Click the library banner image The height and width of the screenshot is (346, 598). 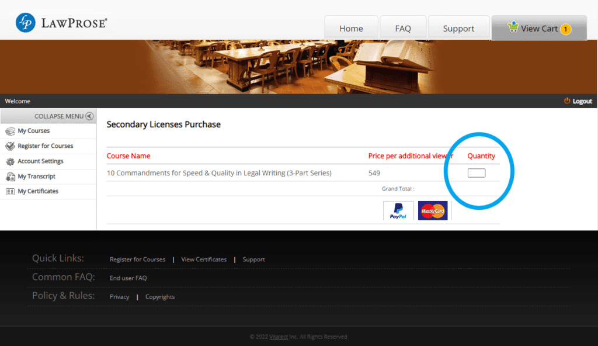point(298,67)
